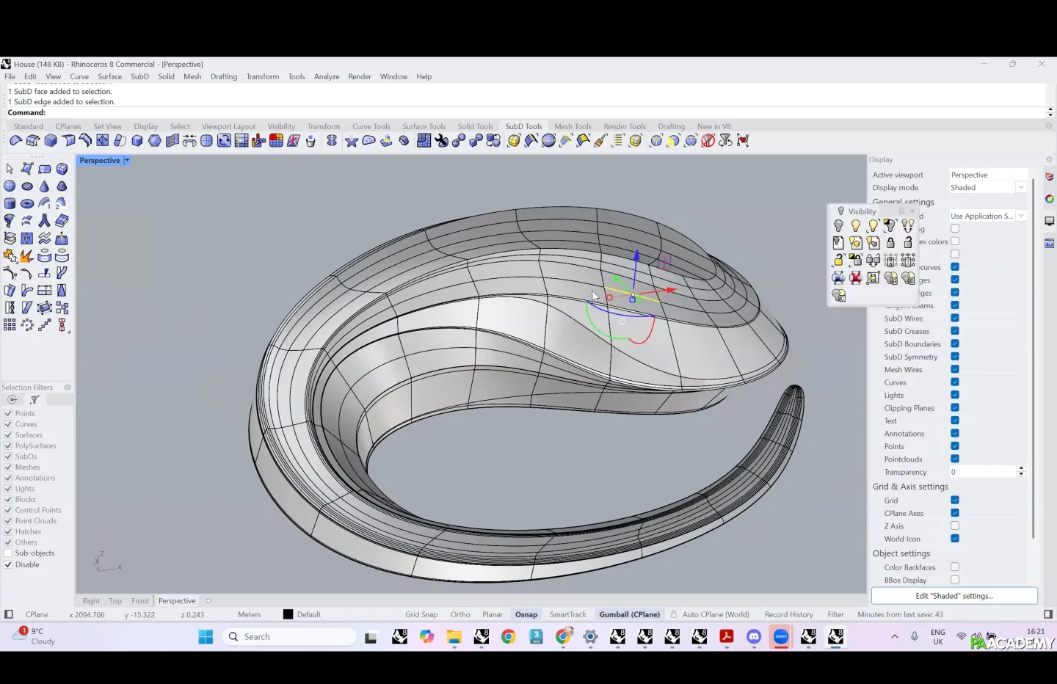Click the Lock Objects padlock icon
The width and height of the screenshot is (1057, 684).
point(890,243)
